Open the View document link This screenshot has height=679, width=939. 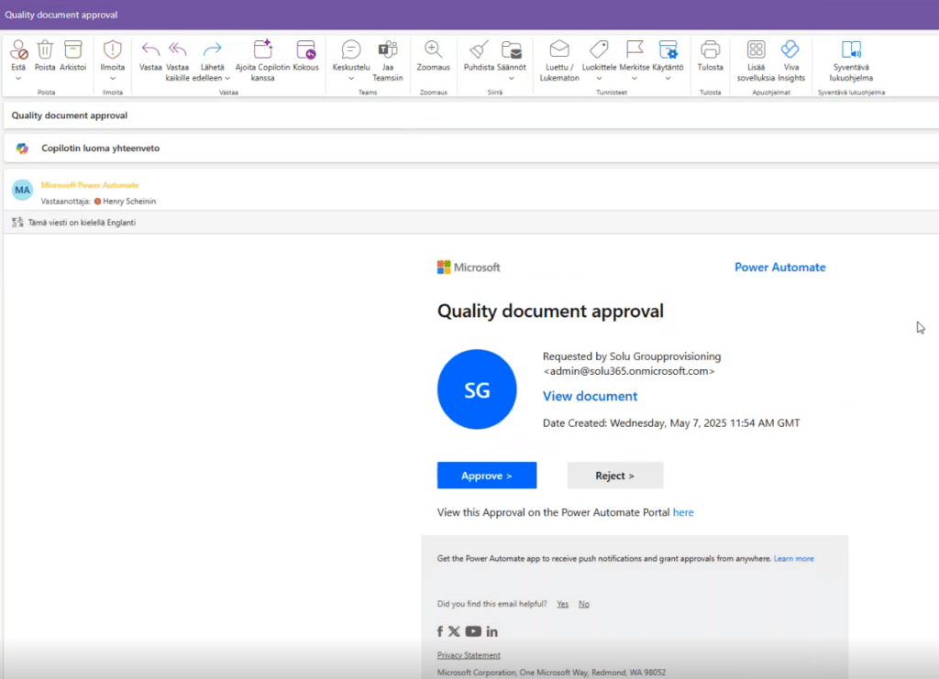590,396
